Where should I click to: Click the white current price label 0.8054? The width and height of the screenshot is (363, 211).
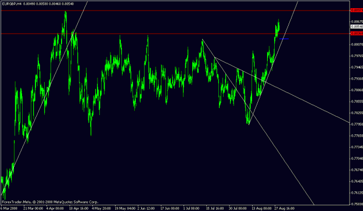[357, 27]
